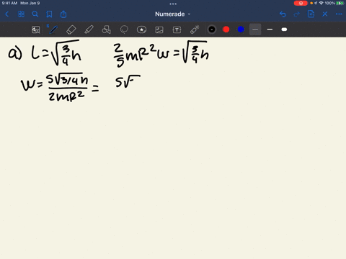The width and height of the screenshot is (346, 259).
Task: Redo the last undone stroke
Action: coord(297,14)
